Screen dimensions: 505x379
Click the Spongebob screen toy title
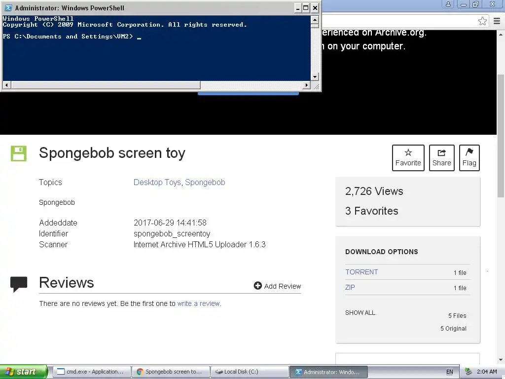pyautogui.click(x=112, y=153)
